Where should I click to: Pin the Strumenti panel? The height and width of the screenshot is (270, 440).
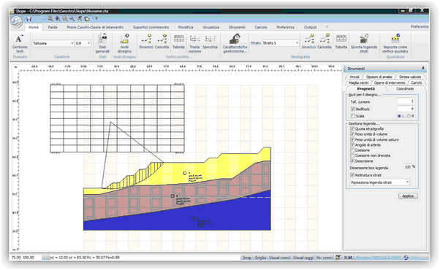point(423,68)
